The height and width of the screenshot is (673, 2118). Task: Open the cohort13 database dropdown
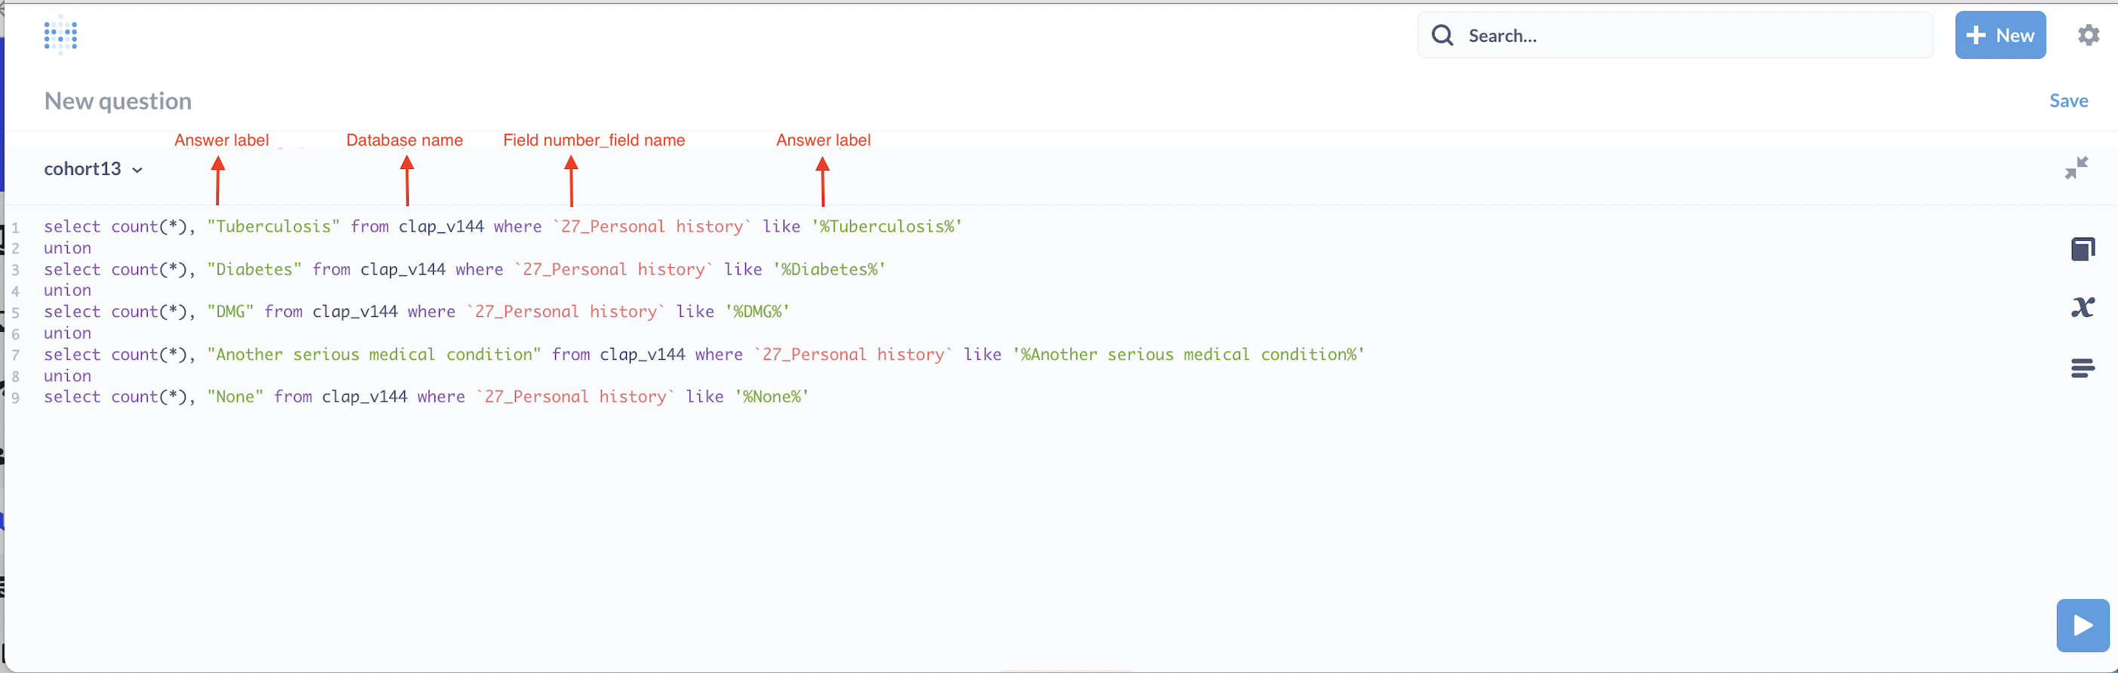point(83,170)
